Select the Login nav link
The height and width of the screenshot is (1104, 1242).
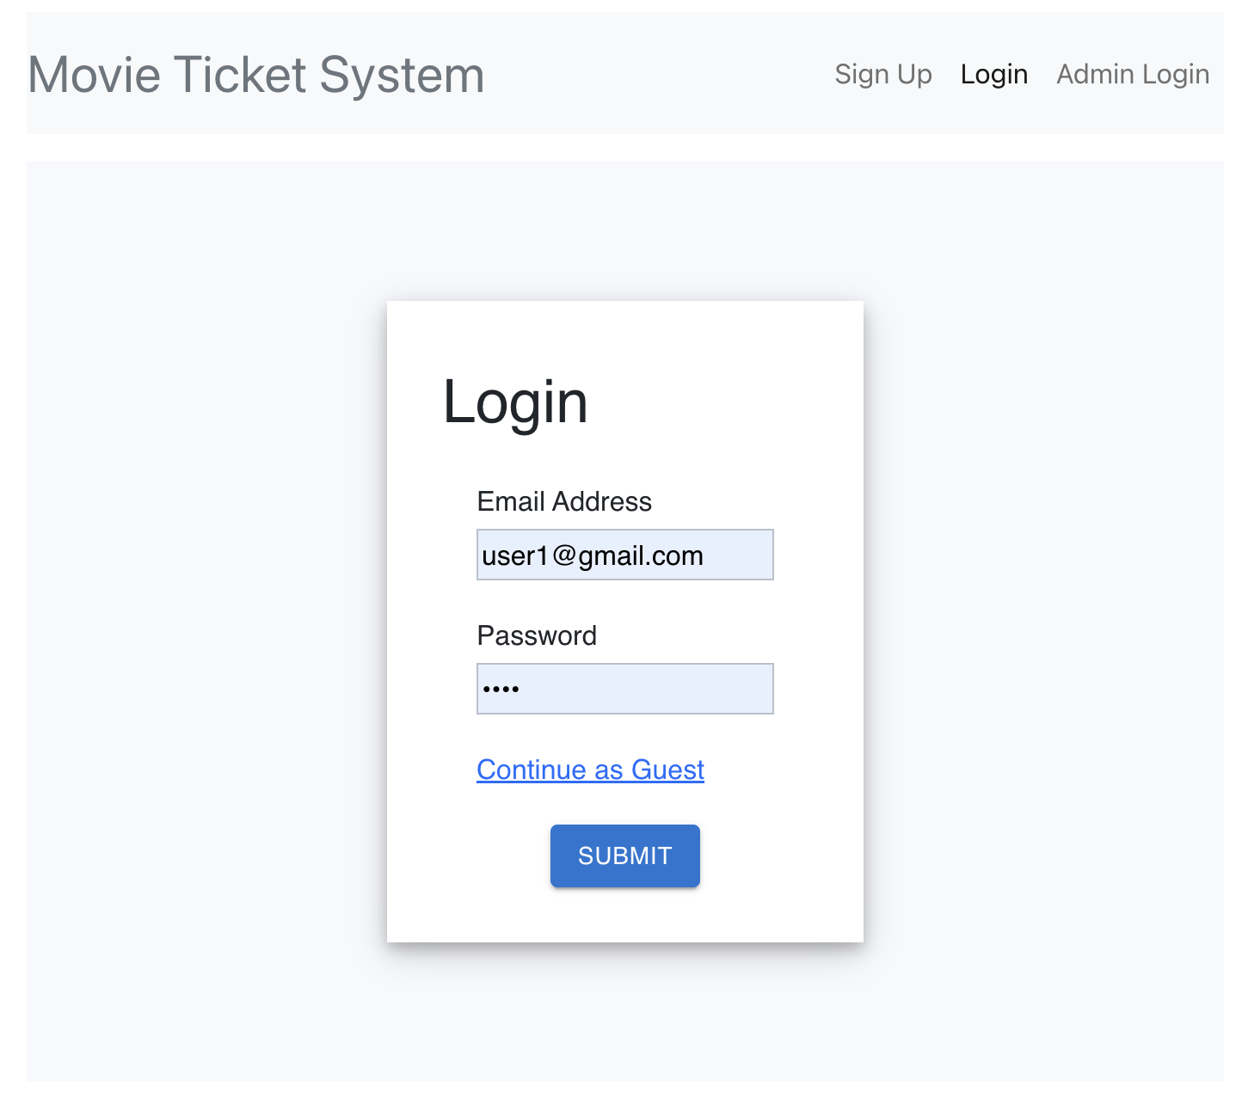[x=994, y=74]
